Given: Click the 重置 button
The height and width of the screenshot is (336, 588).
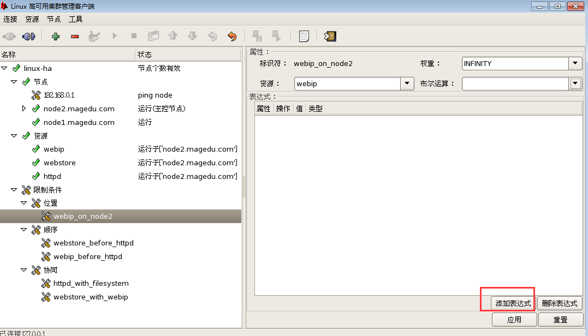Looking at the screenshot, I should pyautogui.click(x=561, y=320).
